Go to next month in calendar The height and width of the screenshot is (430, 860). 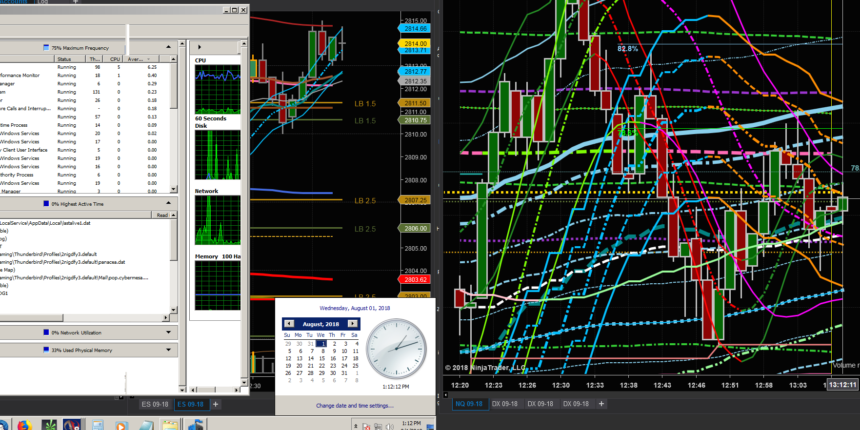coord(353,324)
